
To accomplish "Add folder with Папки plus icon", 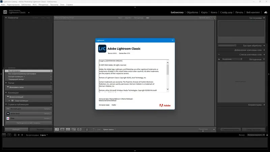I will point(51,83).
